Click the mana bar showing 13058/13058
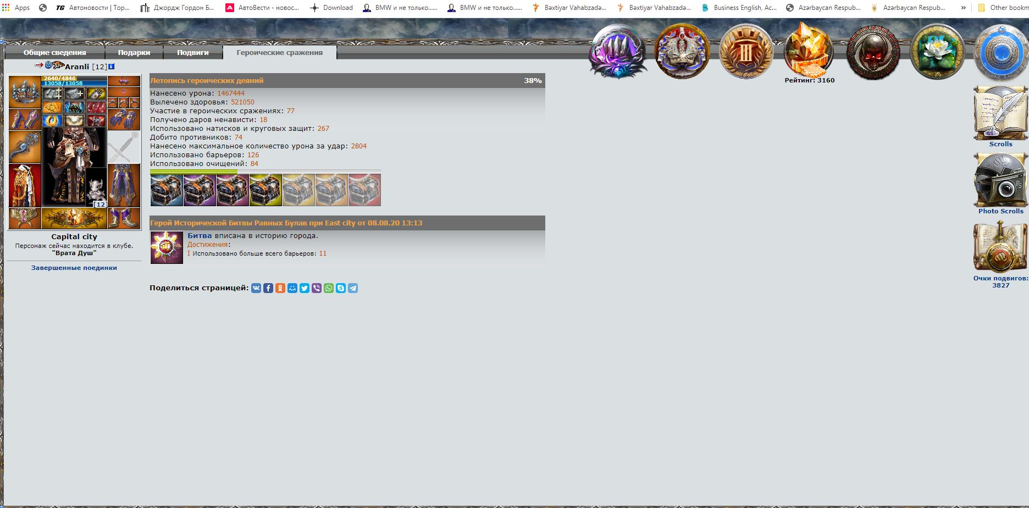 point(74,84)
